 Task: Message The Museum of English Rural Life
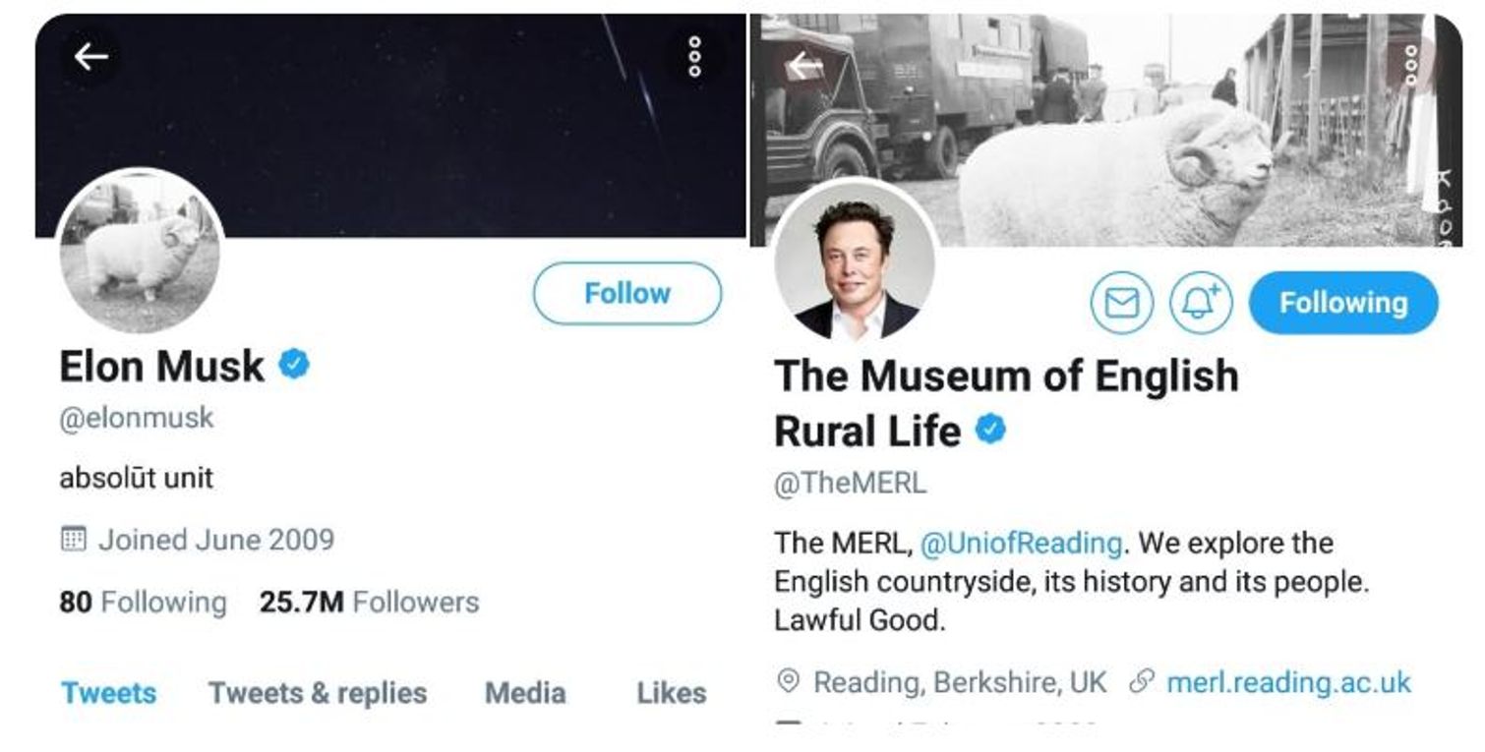click(x=1122, y=302)
